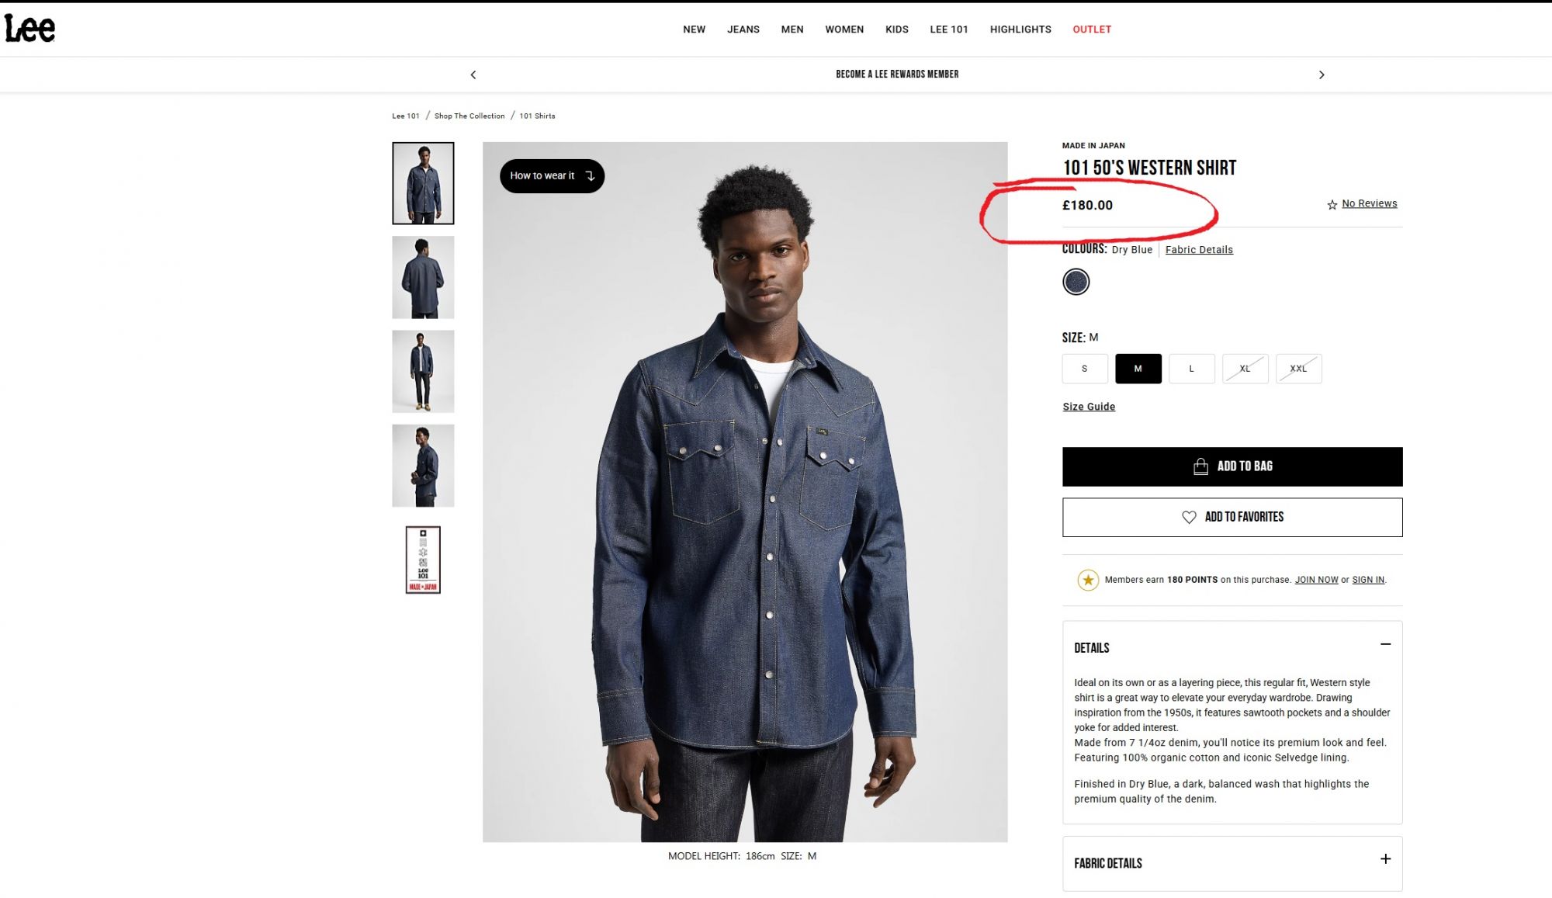
Task: Click the Lee logo
Action: click(x=30, y=29)
